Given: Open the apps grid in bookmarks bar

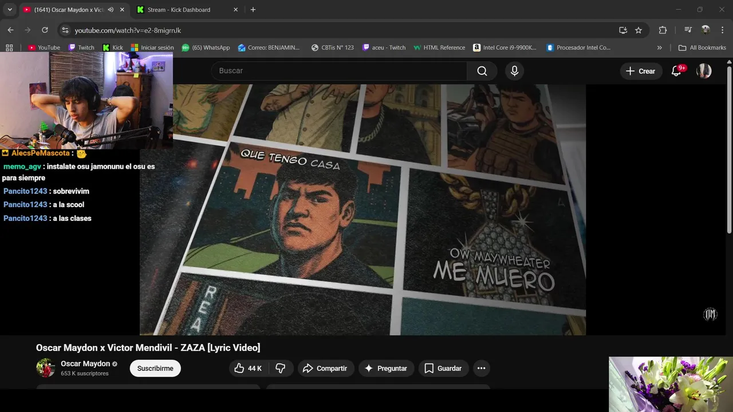Looking at the screenshot, I should pos(9,47).
